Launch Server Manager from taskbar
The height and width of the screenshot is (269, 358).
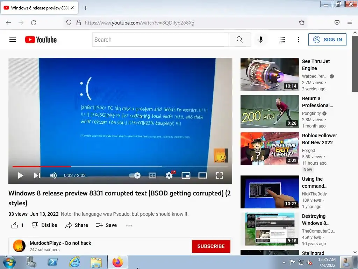[31, 262]
